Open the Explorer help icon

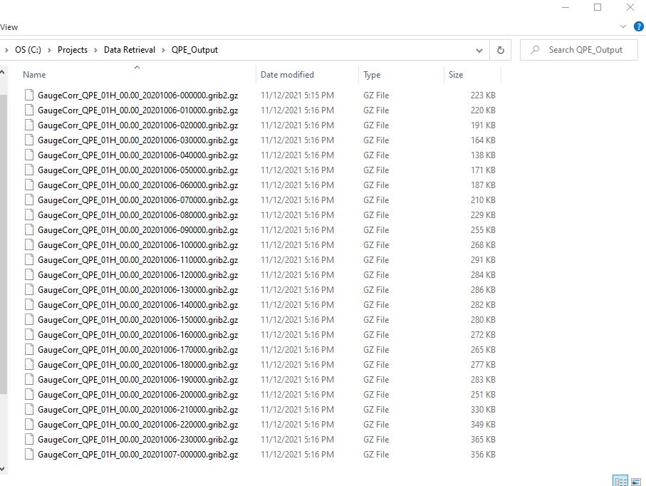pyautogui.click(x=639, y=27)
